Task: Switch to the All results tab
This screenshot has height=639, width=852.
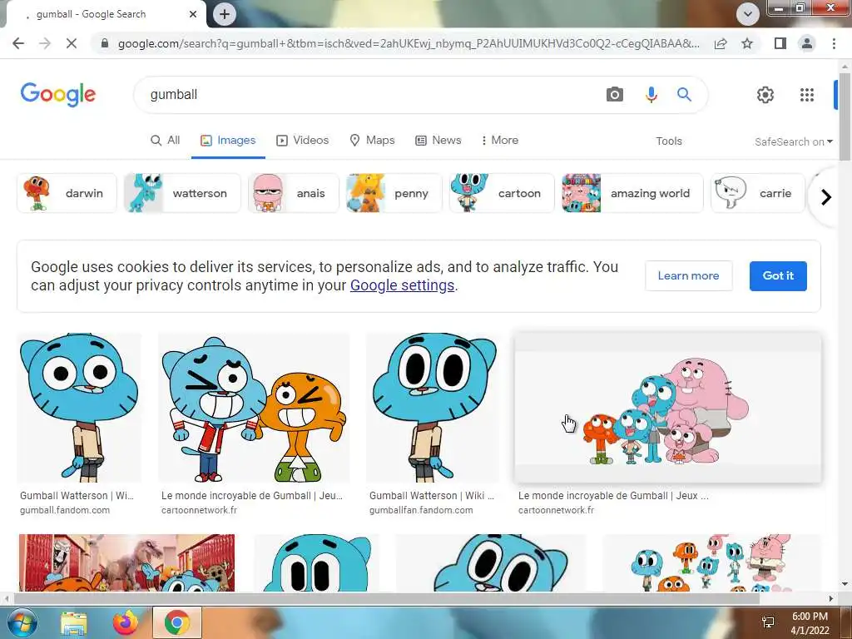Action: click(x=166, y=140)
